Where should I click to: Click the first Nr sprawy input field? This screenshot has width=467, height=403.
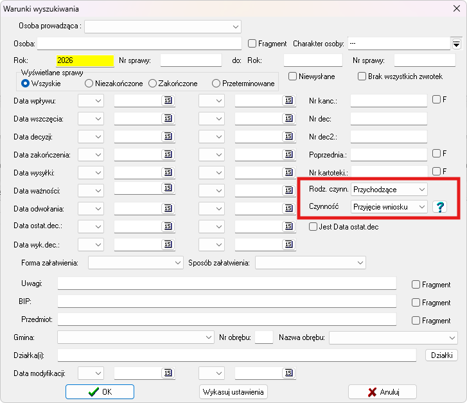(x=191, y=60)
